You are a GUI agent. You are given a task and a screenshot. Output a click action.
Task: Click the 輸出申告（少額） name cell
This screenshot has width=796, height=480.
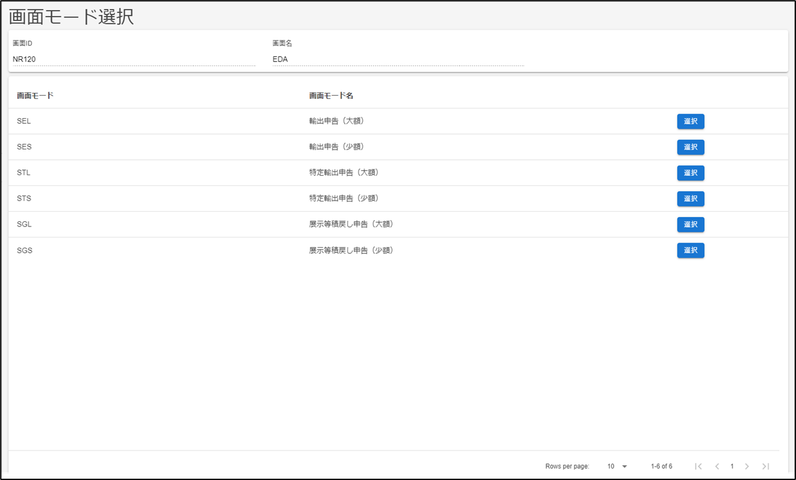[x=336, y=147]
